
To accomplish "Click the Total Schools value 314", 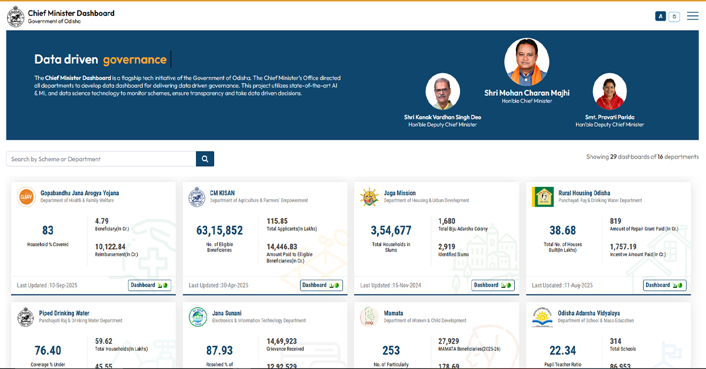I will click(616, 341).
